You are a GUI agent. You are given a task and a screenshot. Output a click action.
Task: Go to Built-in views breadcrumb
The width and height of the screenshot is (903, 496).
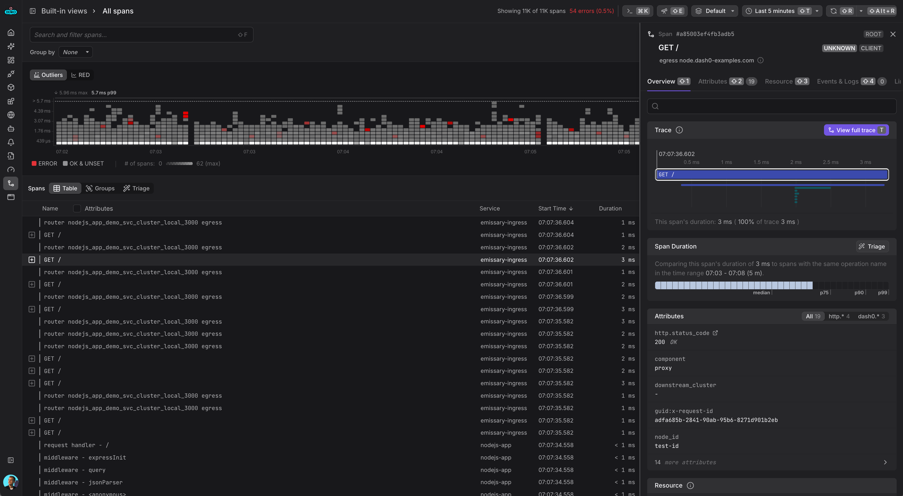coord(64,11)
